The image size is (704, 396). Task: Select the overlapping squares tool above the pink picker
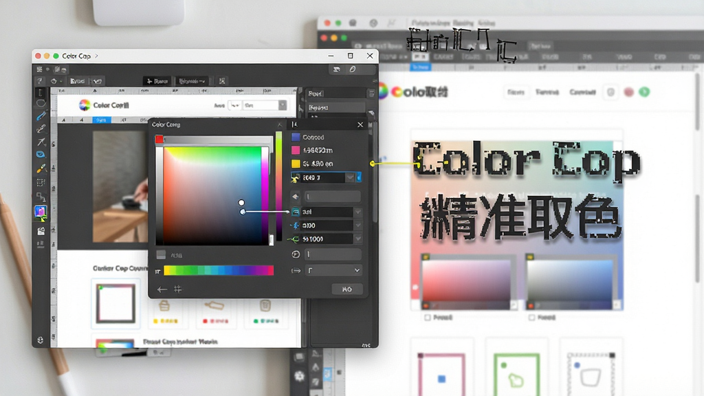[x=41, y=196]
